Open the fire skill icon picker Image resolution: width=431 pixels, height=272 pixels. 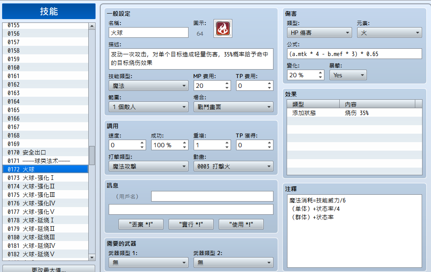point(223,28)
